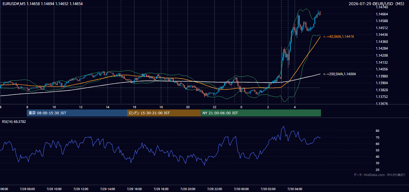This screenshot has width=409, height=192.
Task: Click price level 1.13676 on price axis
Action: pos(381,104)
